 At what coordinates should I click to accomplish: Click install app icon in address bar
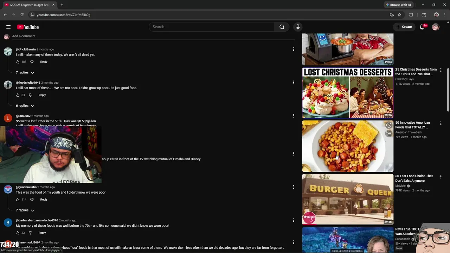[x=392, y=15]
